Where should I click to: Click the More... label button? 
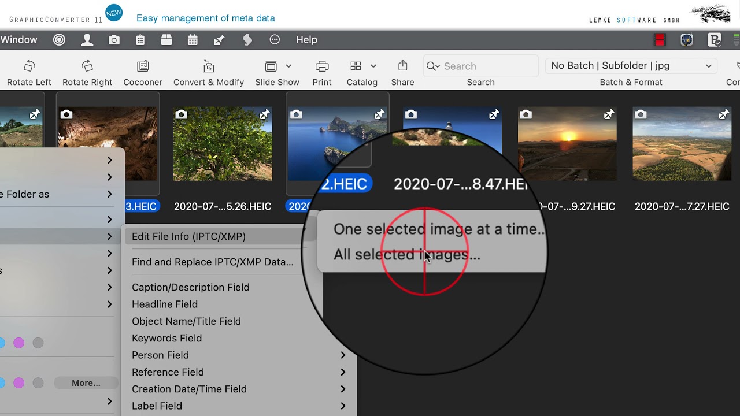[x=86, y=383]
